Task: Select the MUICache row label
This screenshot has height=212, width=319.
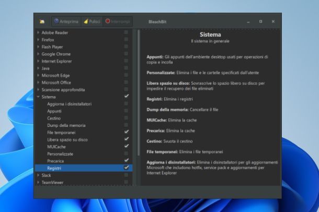Action: tap(56, 147)
